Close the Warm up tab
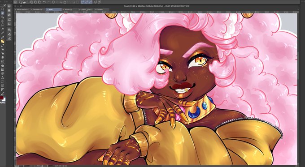This screenshot has height=167, width=305. 63,9
